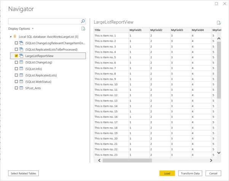Click the preview refresh icon beside LargeListReportView title
Screen dimensions: 229x181
tap(219, 23)
